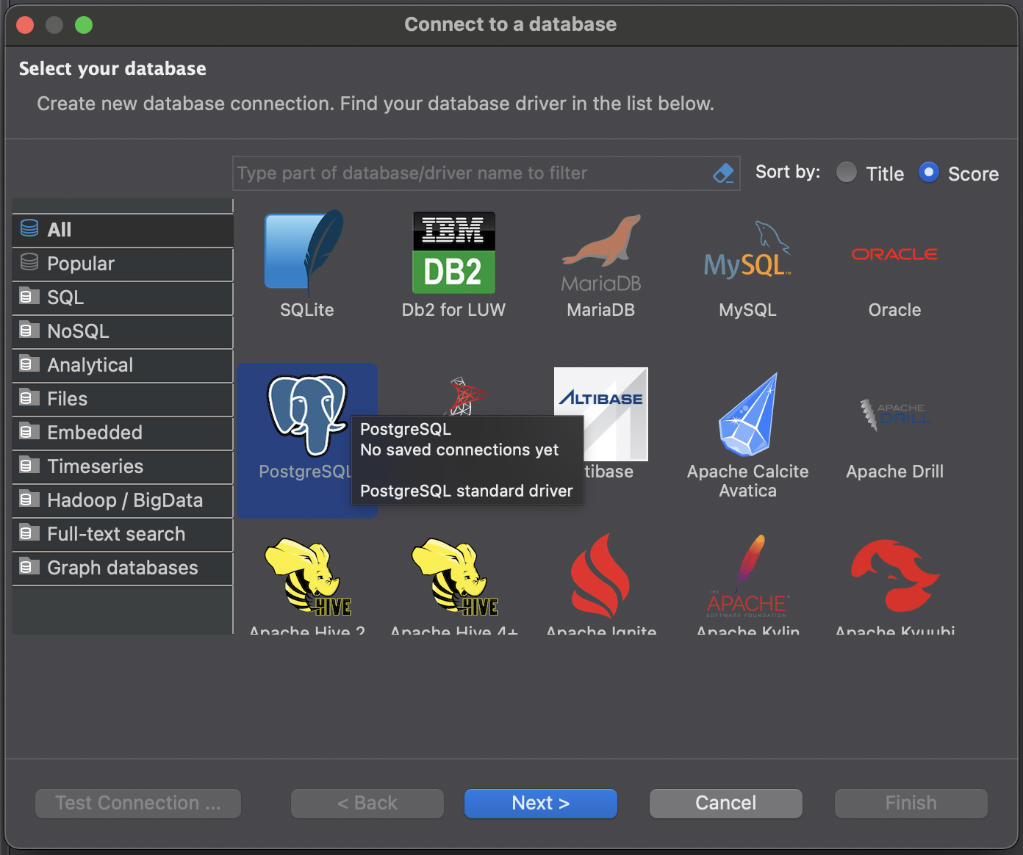Show the Timeseries category
Image resolution: width=1023 pixels, height=855 pixels.
(x=123, y=466)
